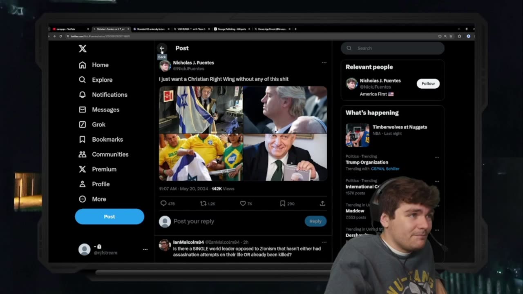Go to Home in the sidebar
Screen dimensions: 523x294
click(x=94, y=65)
